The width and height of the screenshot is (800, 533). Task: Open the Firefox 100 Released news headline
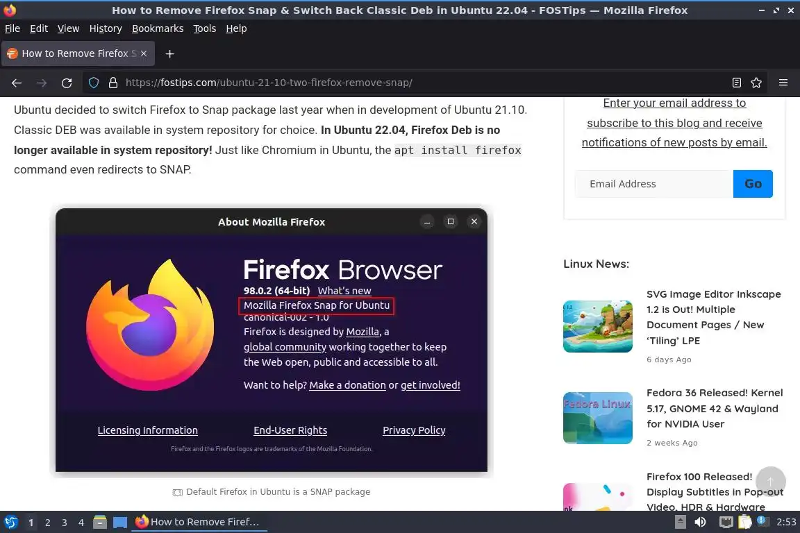click(x=715, y=491)
